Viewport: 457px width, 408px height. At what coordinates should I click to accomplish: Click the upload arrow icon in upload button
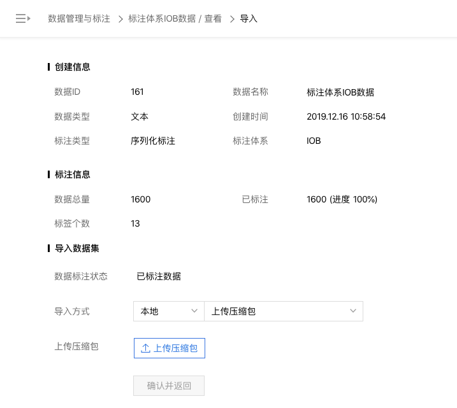coord(145,348)
